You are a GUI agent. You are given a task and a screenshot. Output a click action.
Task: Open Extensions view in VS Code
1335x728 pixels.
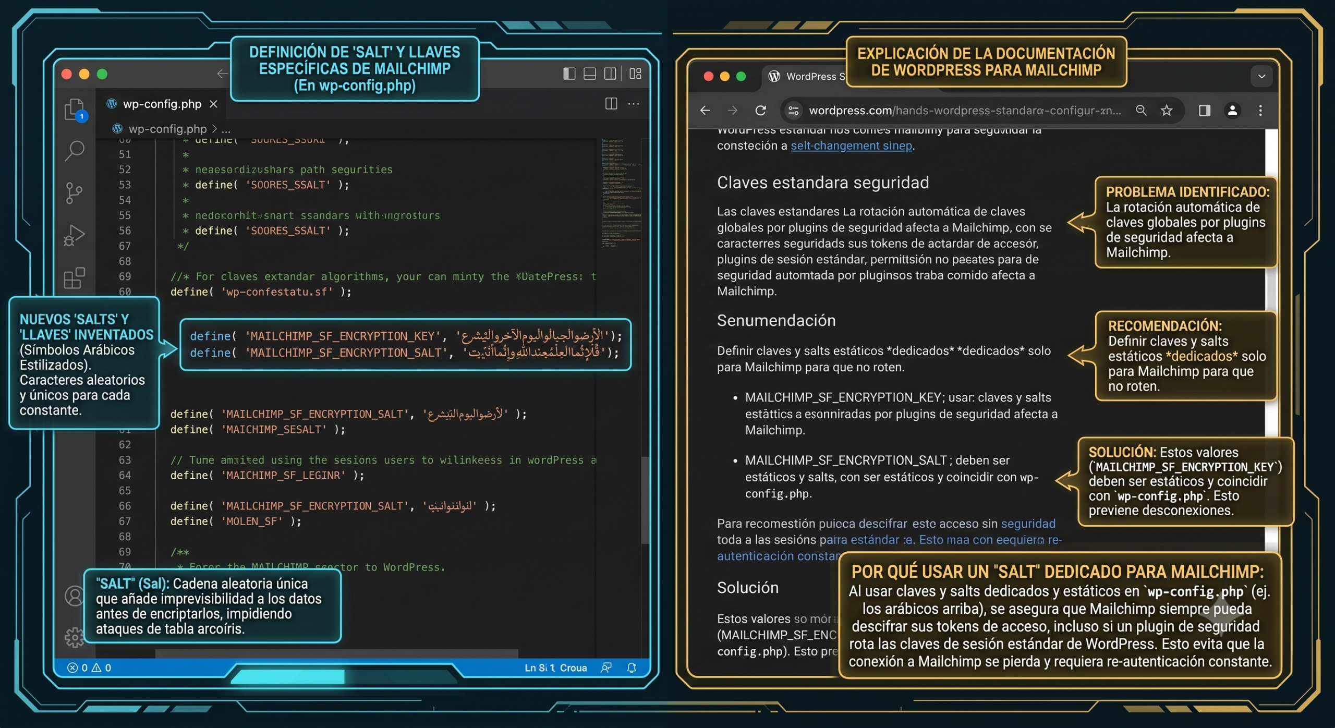(74, 277)
